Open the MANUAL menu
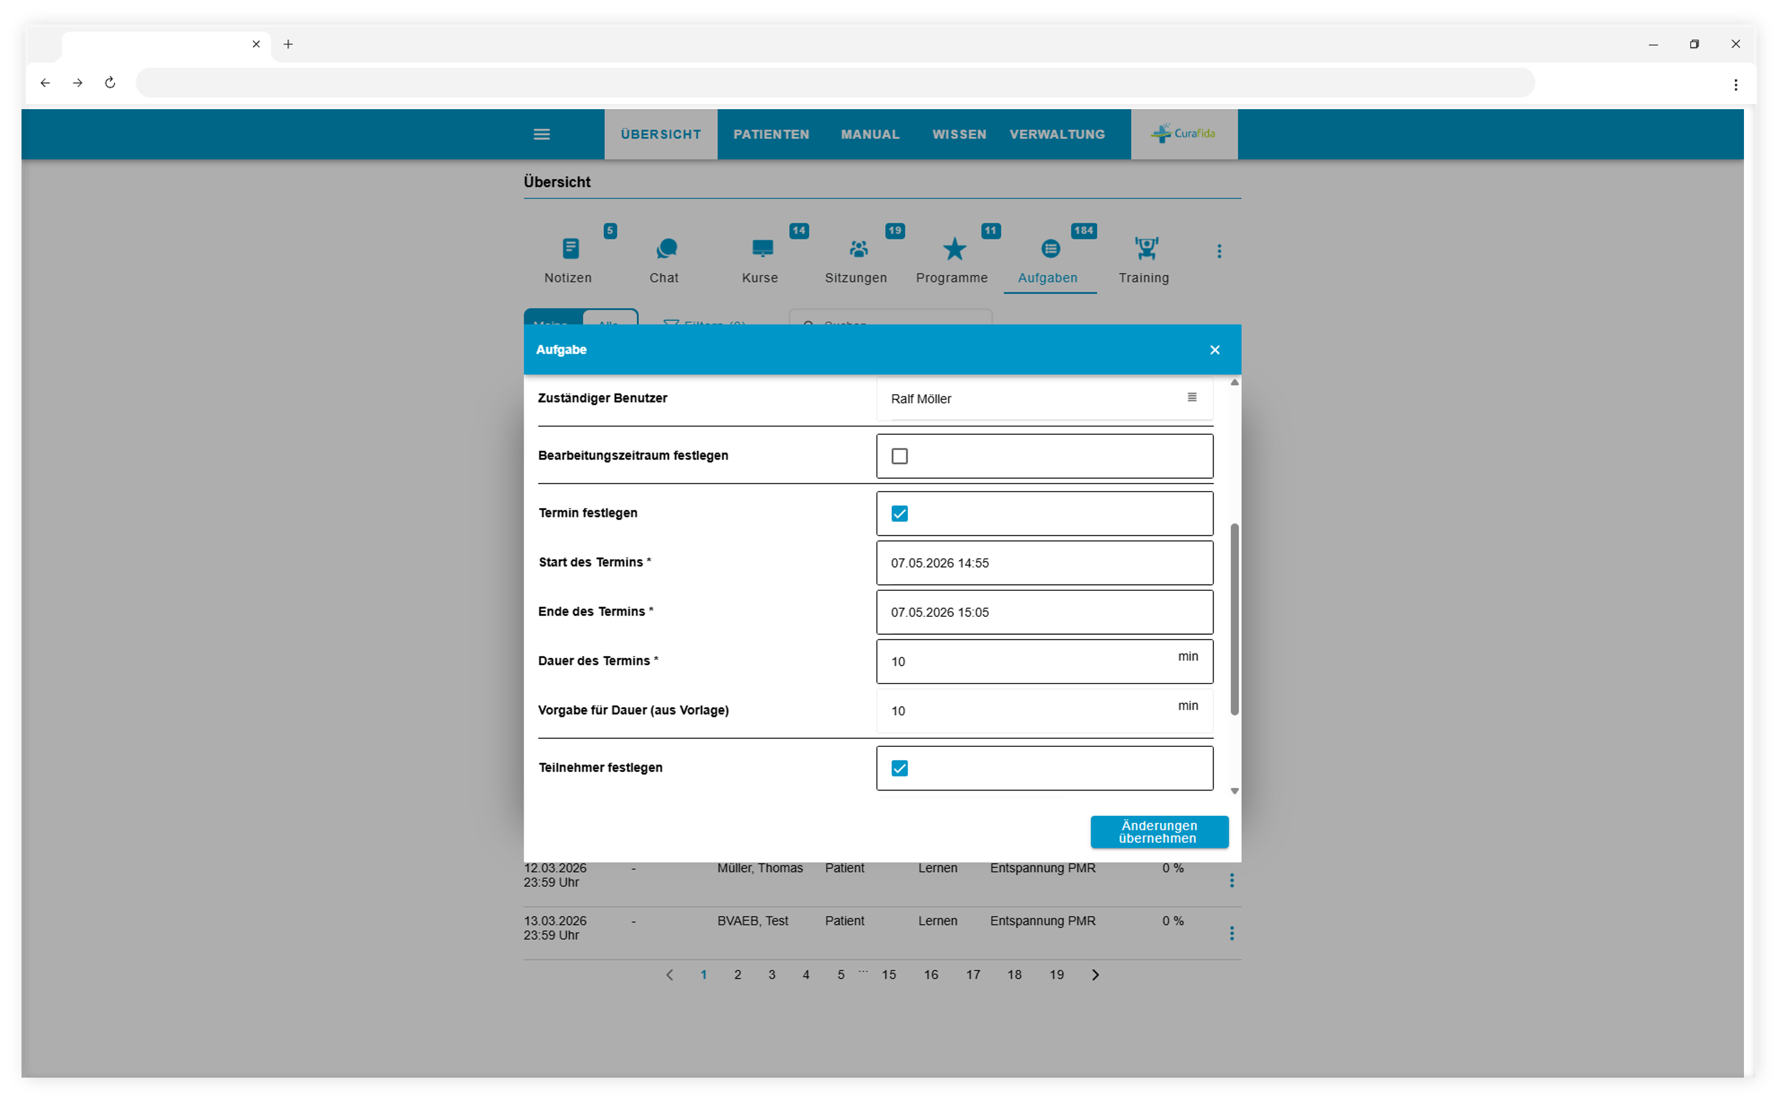Image resolution: width=1782 pixels, height=1103 pixels. [x=869, y=134]
